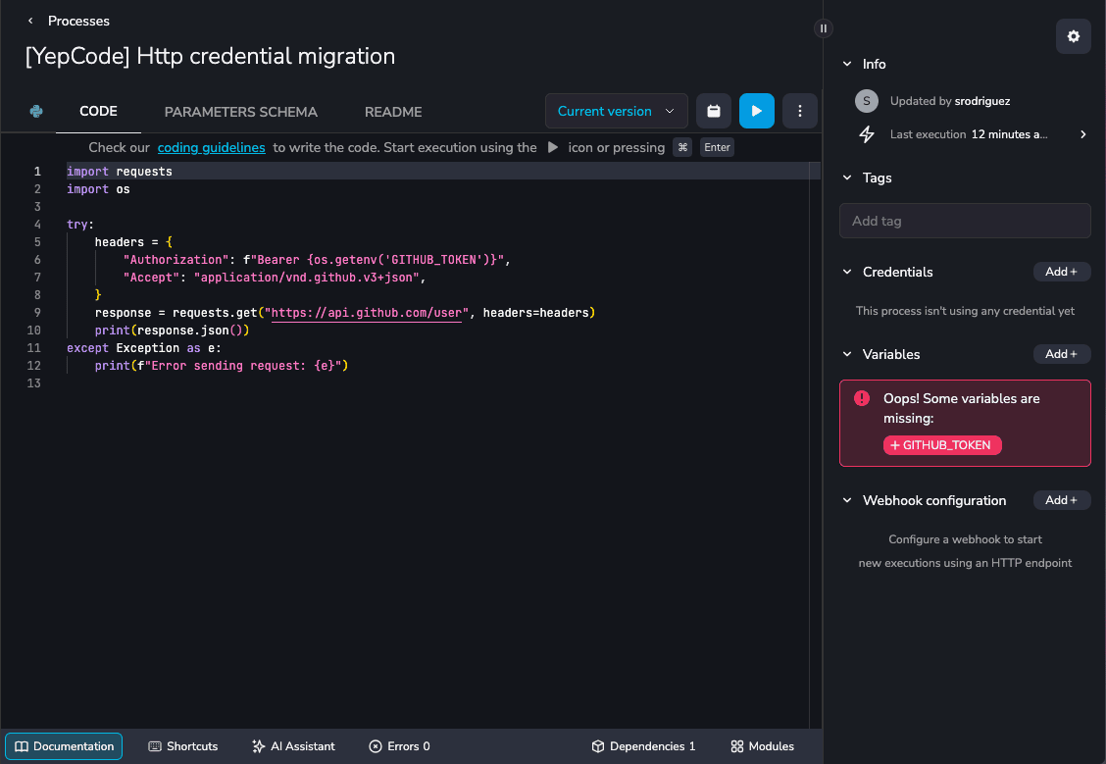Viewport: 1106px width, 764px height.
Task: Collapse the Variables section
Action: [847, 354]
